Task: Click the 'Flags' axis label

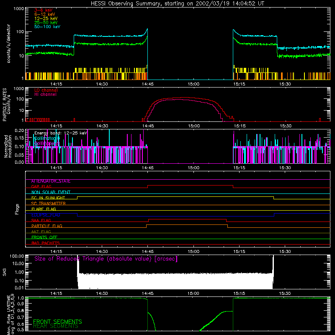Action: (17, 209)
